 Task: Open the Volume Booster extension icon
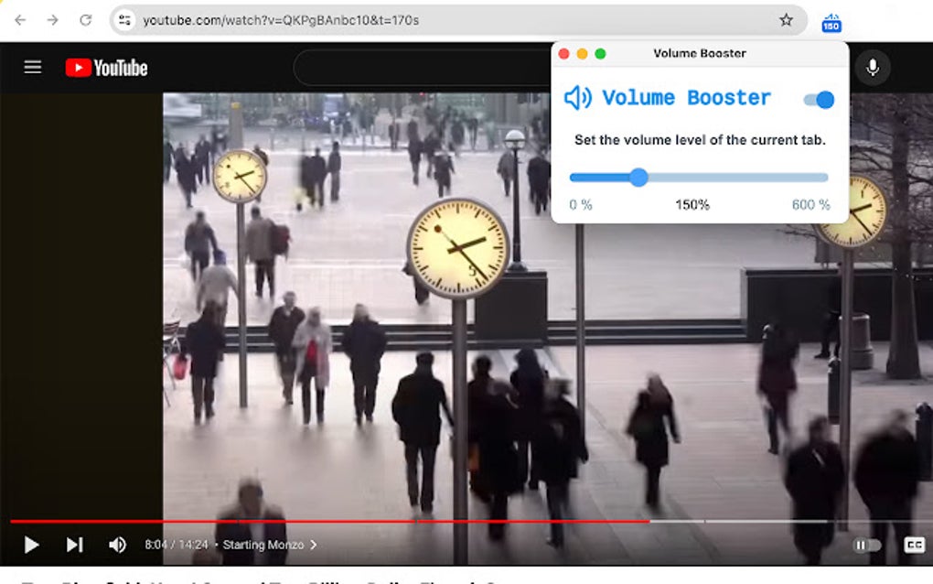pos(831,23)
